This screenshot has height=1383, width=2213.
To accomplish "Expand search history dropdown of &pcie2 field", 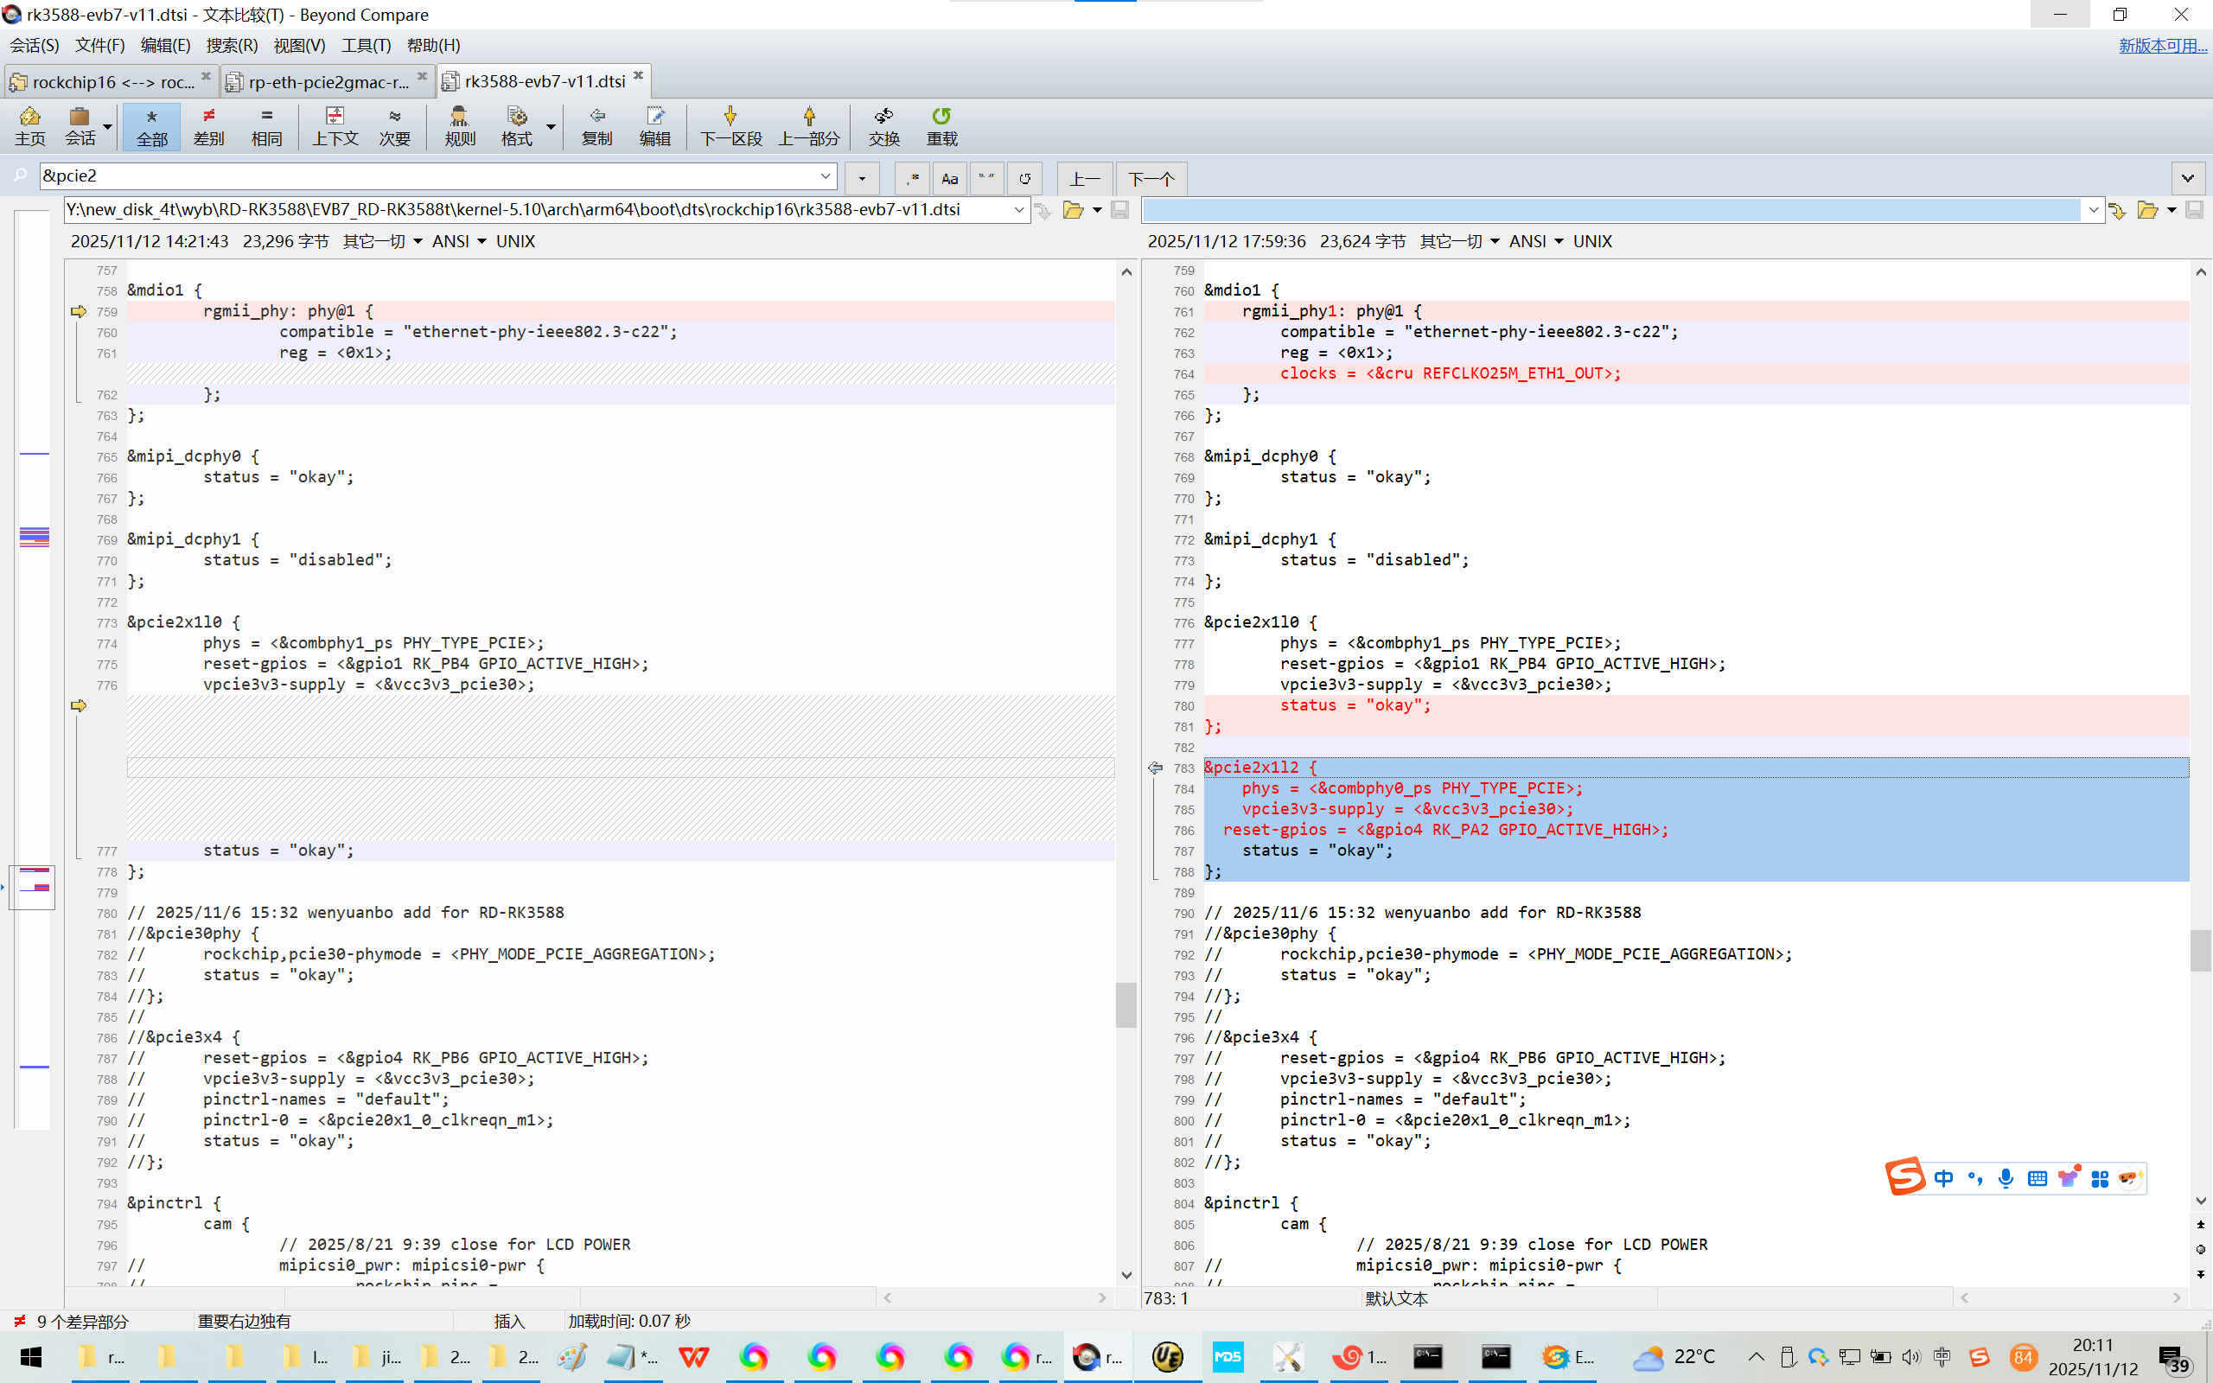I will (825, 175).
